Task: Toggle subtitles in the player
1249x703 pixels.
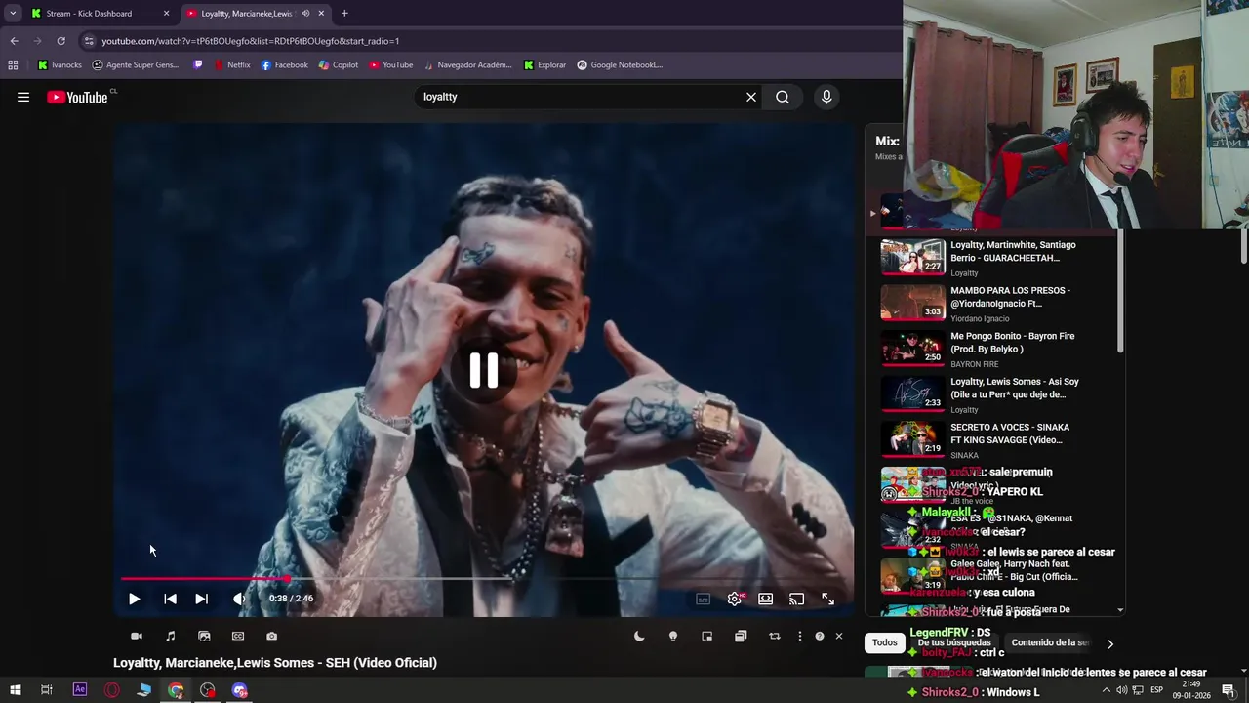Action: 703,599
